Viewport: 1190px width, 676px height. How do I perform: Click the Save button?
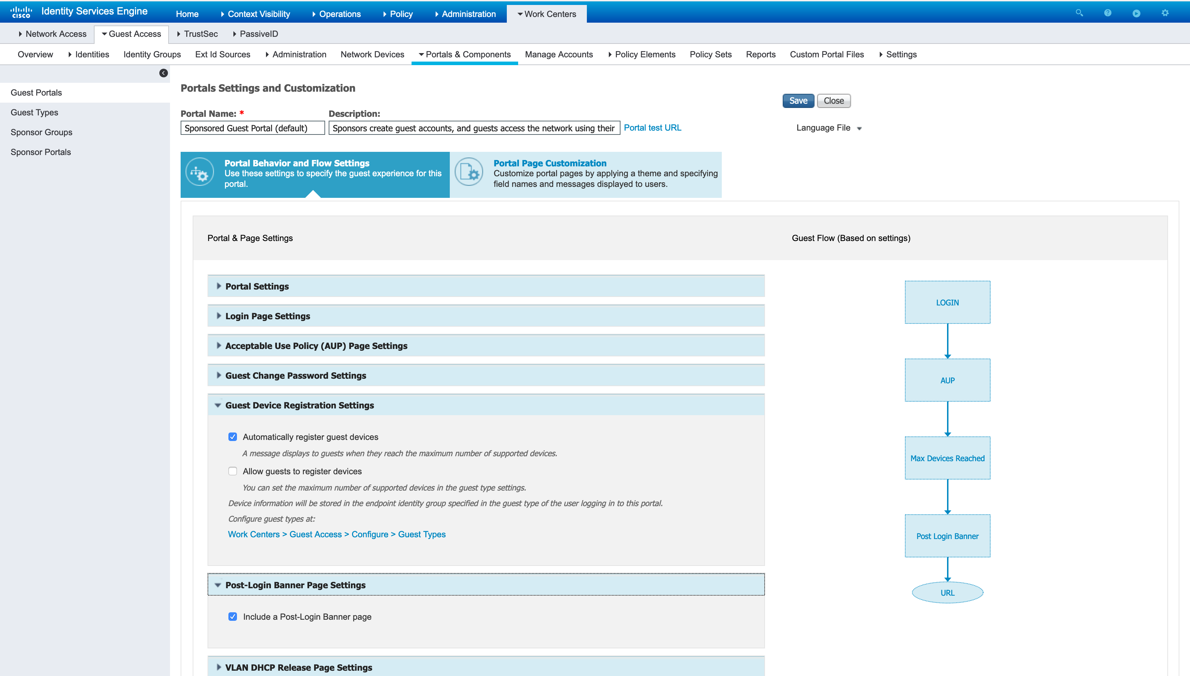coord(798,101)
